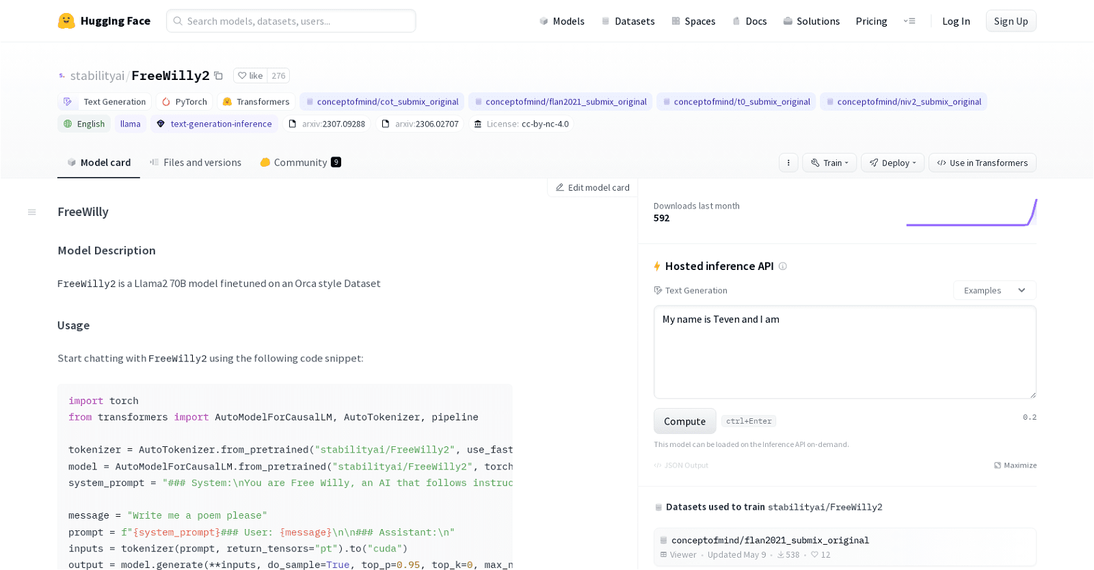Open the arxiv:2307.09288 paper tag
The width and height of the screenshot is (1094, 570).
tap(327, 124)
